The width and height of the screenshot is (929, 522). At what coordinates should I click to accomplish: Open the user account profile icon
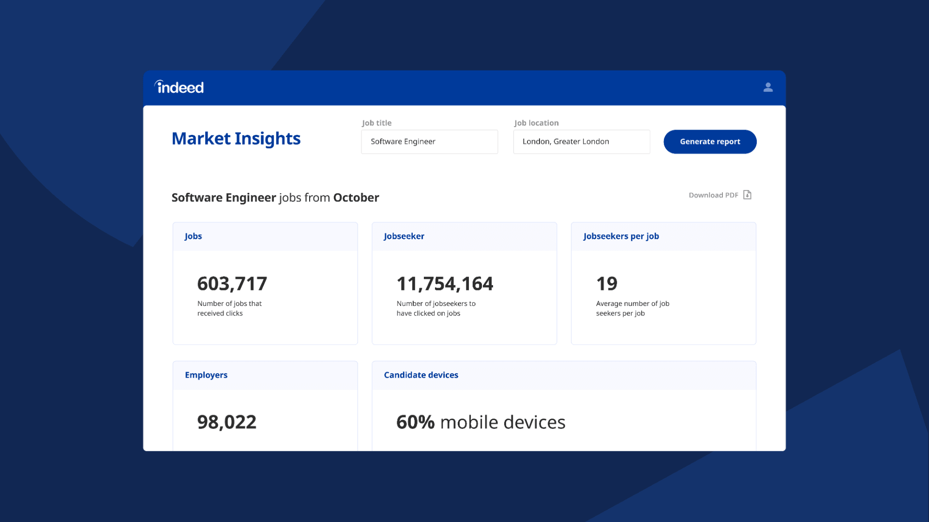pyautogui.click(x=768, y=87)
